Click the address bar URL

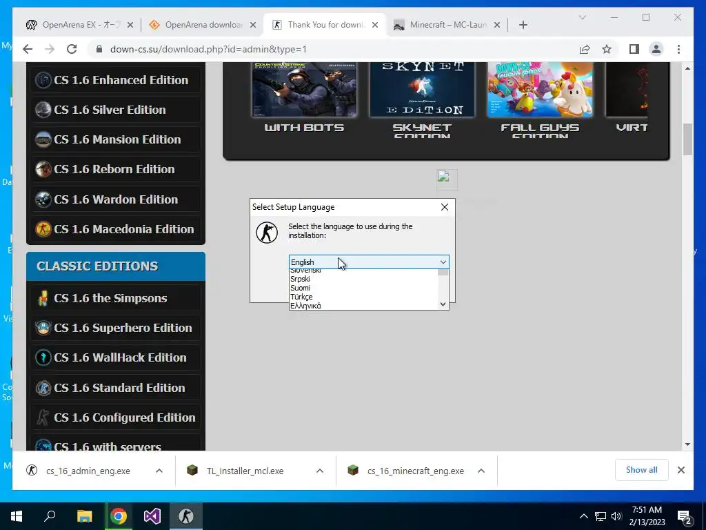(x=208, y=49)
